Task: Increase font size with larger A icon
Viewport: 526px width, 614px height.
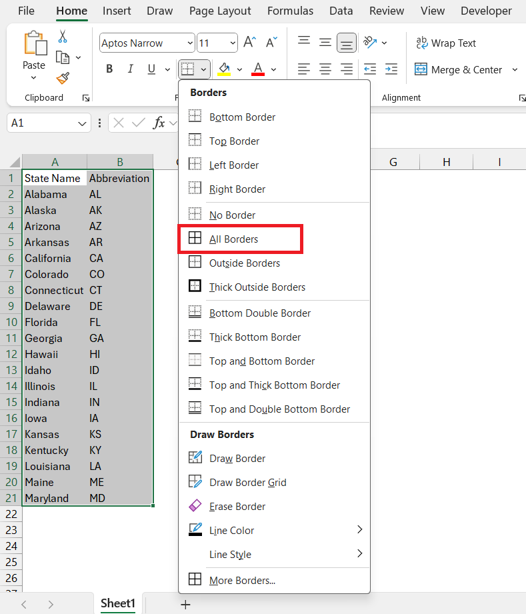Action: point(249,42)
